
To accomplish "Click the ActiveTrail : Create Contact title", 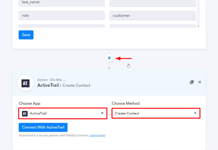I will coord(64,85).
